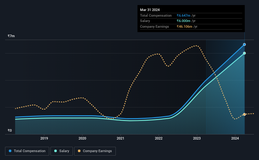The width and height of the screenshot is (259, 160).
Task: Click the ₹46.106m company earnings value
Action: coord(184,26)
